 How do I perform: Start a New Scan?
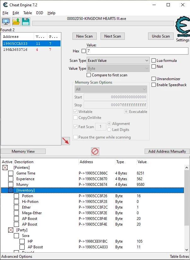coord(84,36)
